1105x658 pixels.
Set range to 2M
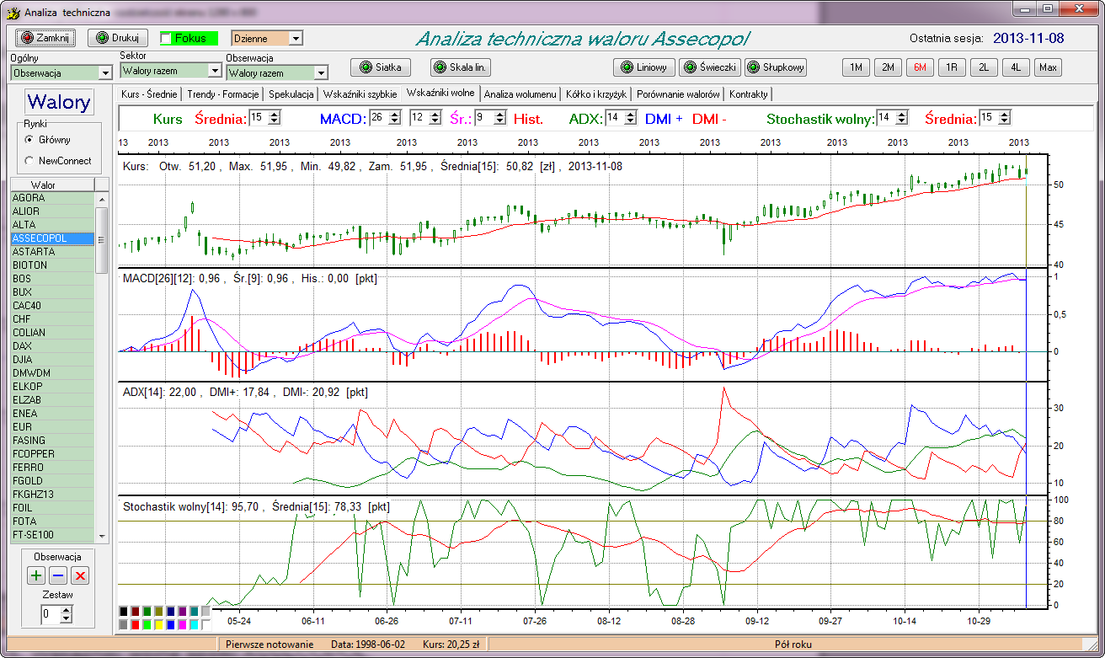coord(888,67)
